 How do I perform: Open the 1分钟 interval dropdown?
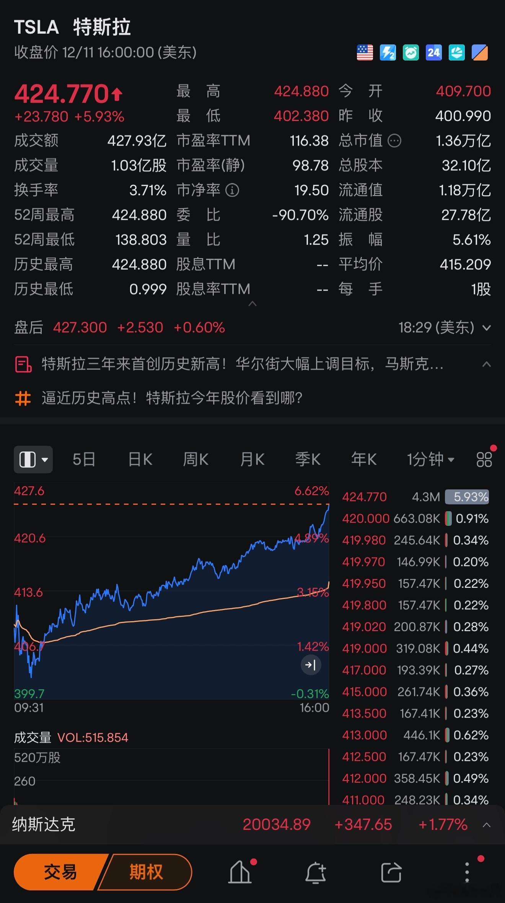click(430, 459)
